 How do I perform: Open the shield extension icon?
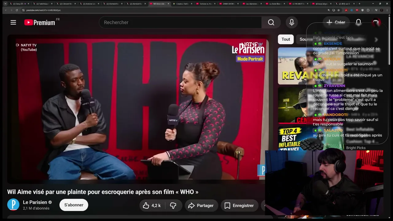[363, 10]
